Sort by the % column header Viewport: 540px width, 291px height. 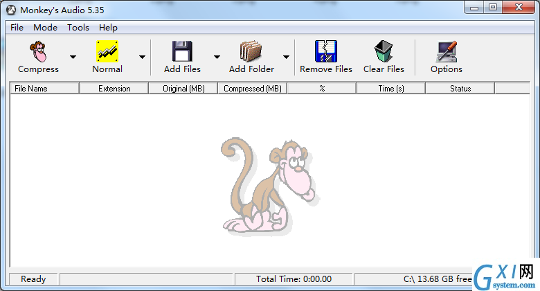(x=322, y=88)
